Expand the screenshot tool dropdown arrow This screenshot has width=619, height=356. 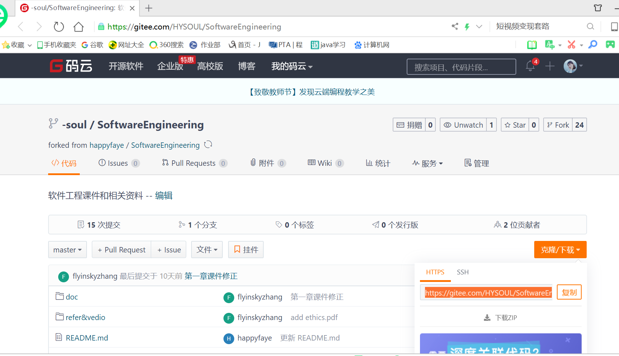581,45
